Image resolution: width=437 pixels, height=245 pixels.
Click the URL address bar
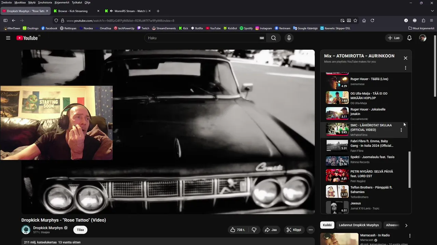[x=201, y=20]
